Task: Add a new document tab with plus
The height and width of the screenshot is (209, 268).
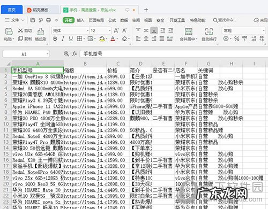Action: pyautogui.click(x=146, y=10)
